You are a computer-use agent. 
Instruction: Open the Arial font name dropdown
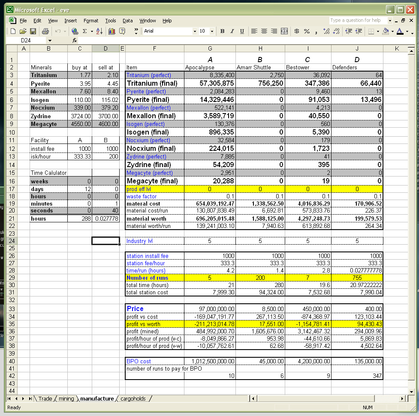point(195,31)
